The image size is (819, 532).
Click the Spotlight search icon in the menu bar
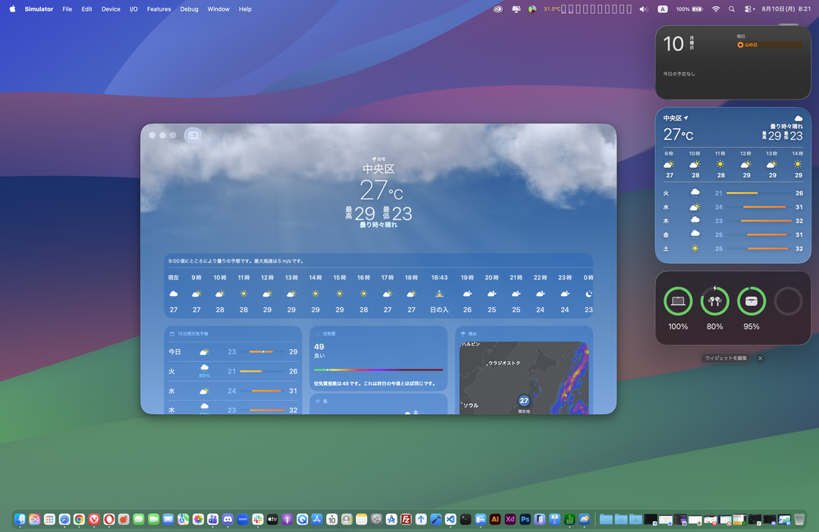732,9
